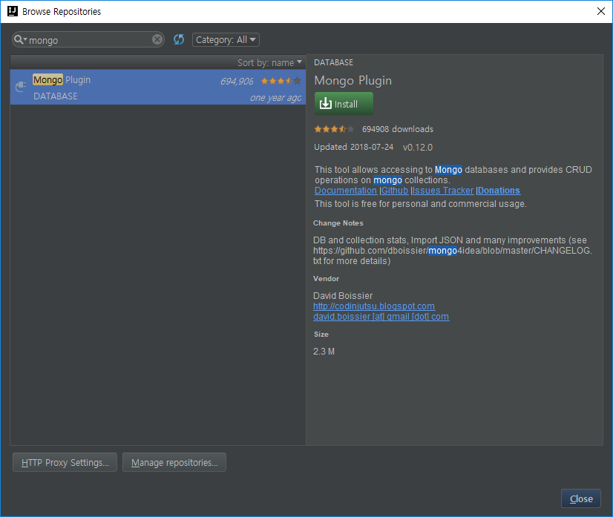Click the Browse Repositories window title
The image size is (613, 517).
62,12
